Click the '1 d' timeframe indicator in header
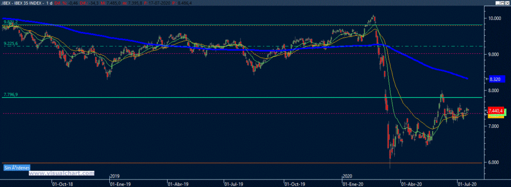The image size is (511, 187). [x=49, y=3]
